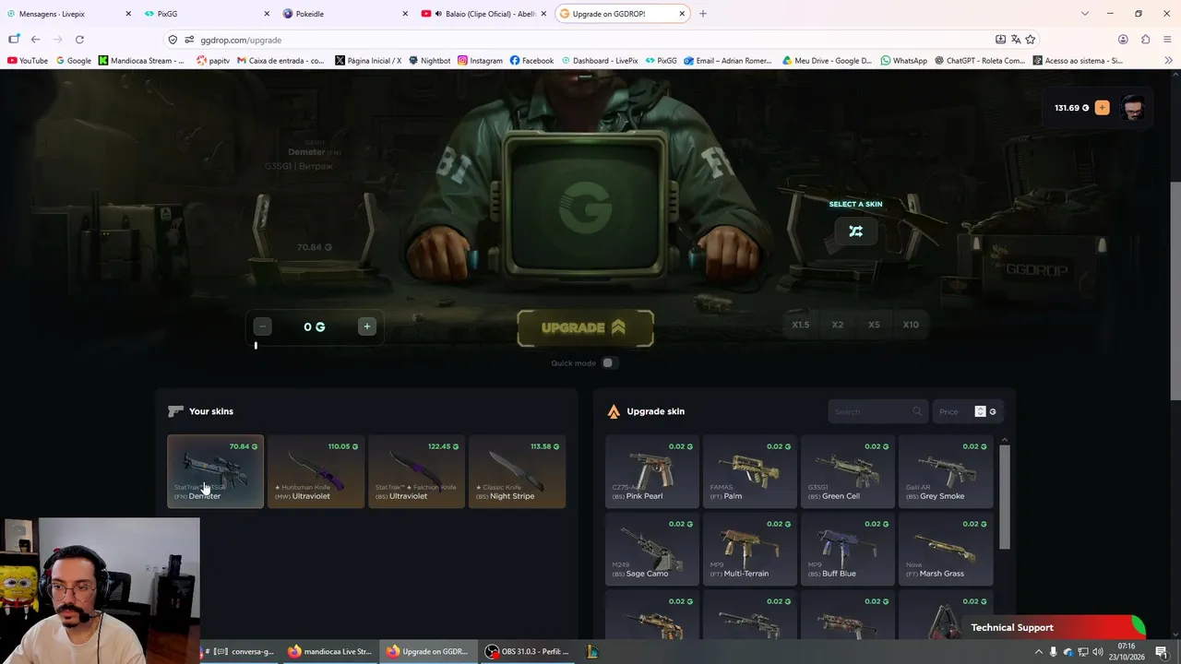This screenshot has height=664, width=1181.
Task: Choose the Sage Camo upgrade skin
Action: [x=652, y=549]
